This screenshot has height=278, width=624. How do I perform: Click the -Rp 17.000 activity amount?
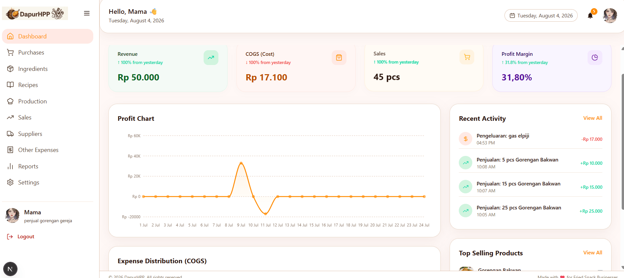[x=592, y=139]
